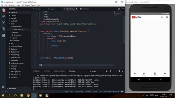Click the JavaScript language mode entry
Viewport: 175px width, 98px height.
107,91
